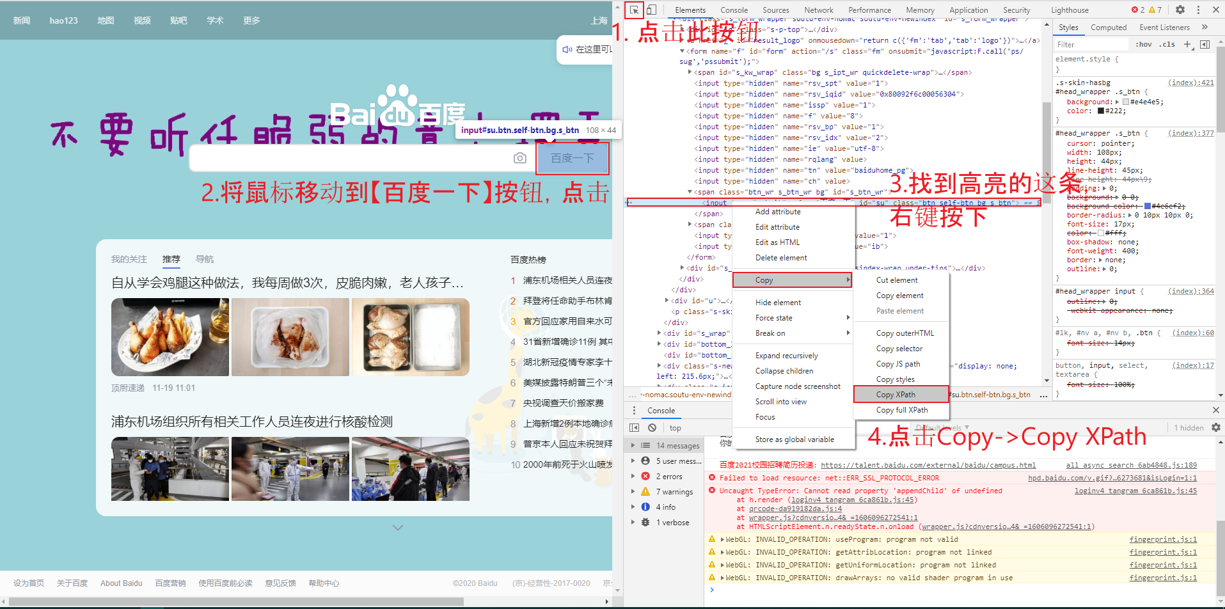Choose Copy selector entry

(901, 348)
